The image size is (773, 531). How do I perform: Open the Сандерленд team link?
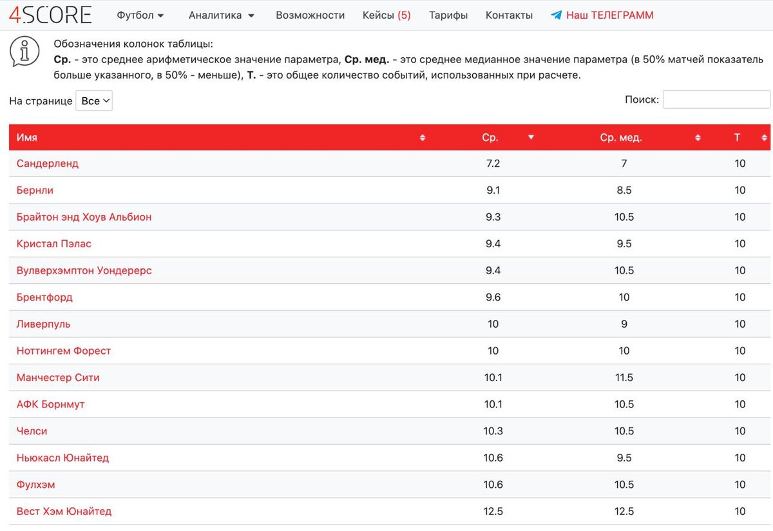(48, 163)
